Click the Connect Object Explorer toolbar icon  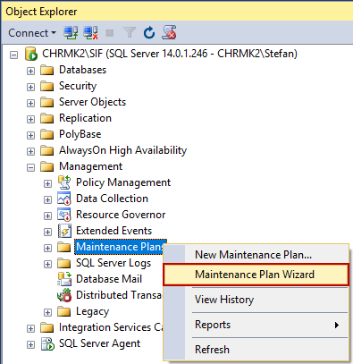pyautogui.click(x=71, y=33)
